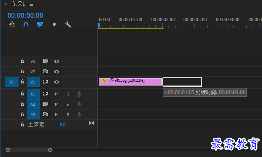Target the V3 track label
The width and height of the screenshot is (262, 157).
[x=33, y=61]
